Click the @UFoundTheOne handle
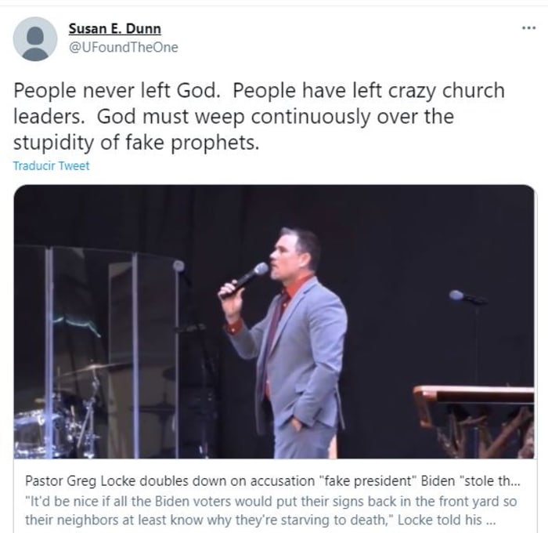Viewport: 548px width, 533px height. point(123,47)
